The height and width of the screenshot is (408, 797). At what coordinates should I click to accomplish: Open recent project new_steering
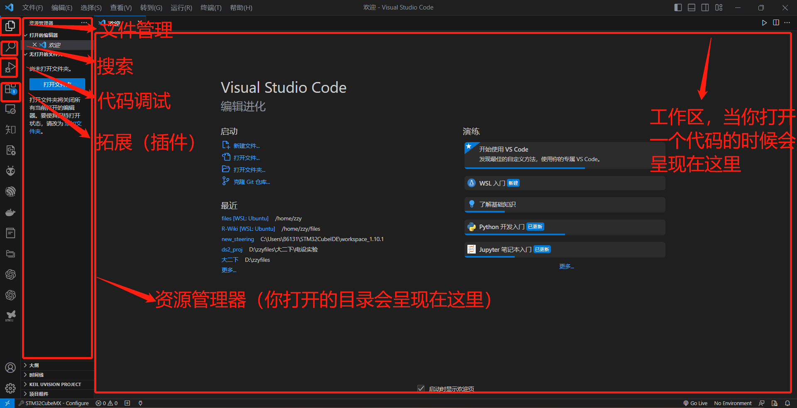click(237, 239)
